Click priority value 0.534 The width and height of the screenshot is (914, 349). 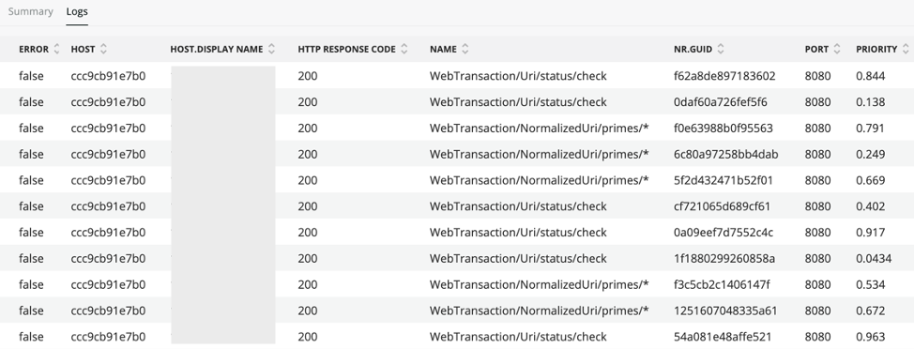click(870, 285)
